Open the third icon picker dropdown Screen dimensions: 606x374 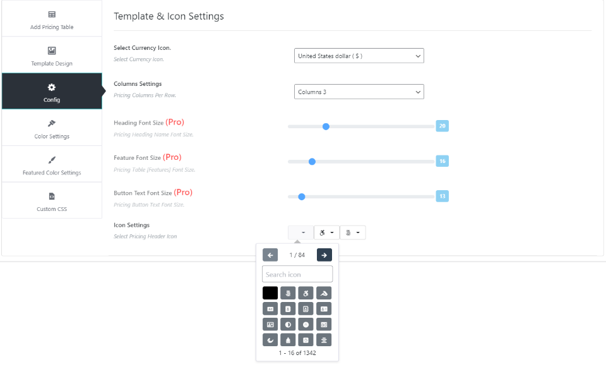(353, 232)
